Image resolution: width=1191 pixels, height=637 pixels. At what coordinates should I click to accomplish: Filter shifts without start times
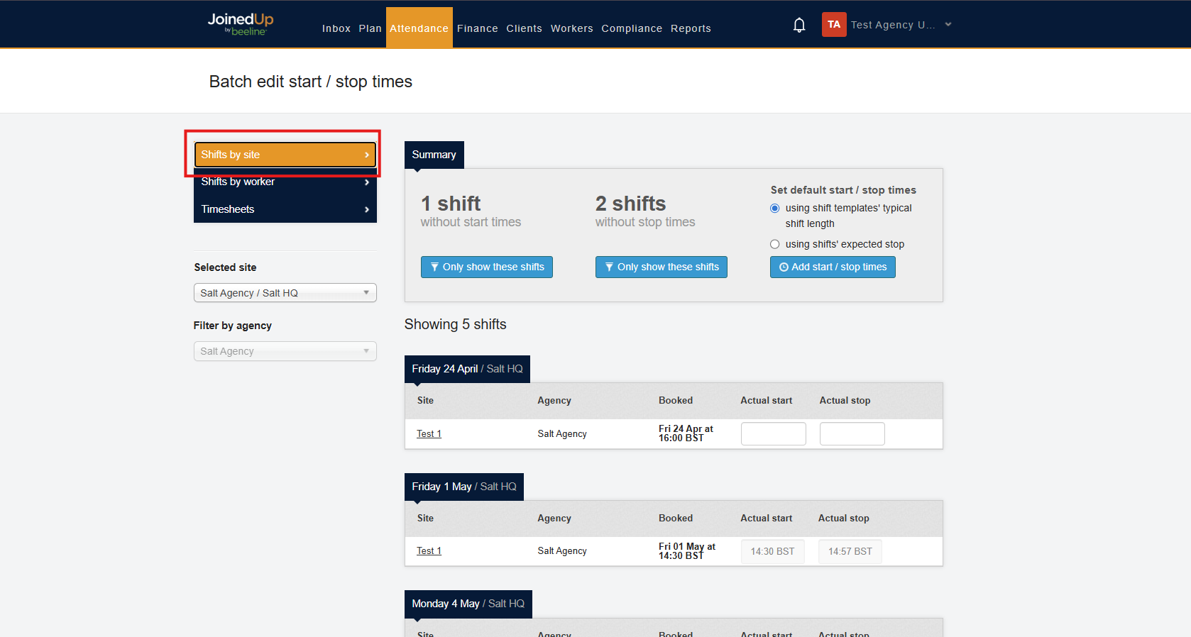[x=487, y=267]
